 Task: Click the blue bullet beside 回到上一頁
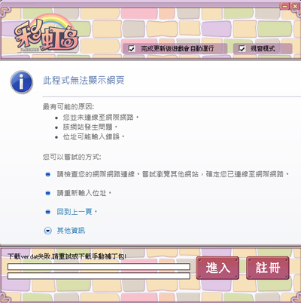[47, 212]
